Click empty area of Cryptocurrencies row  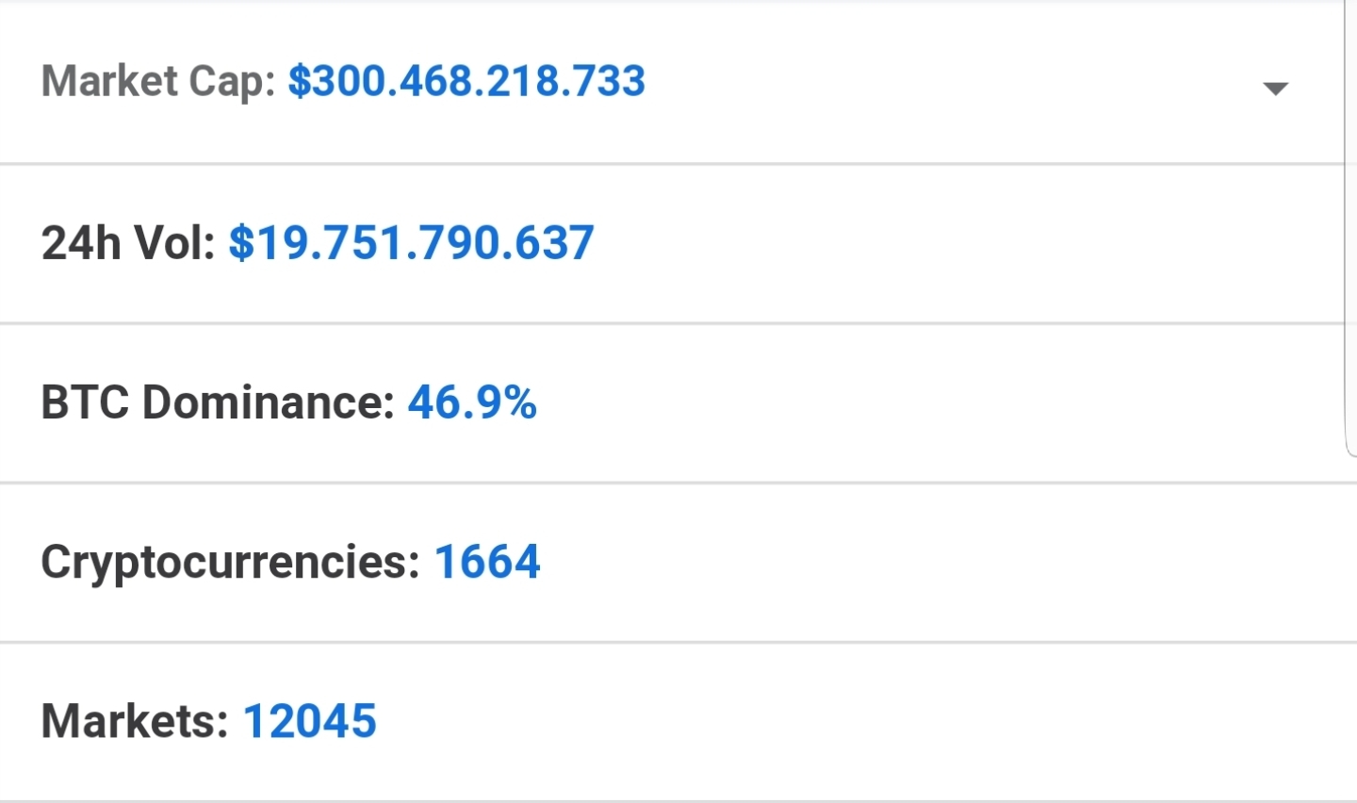(x=942, y=563)
